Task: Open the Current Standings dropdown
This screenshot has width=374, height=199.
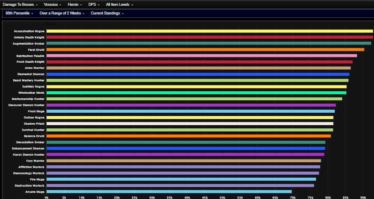Action: click(107, 13)
